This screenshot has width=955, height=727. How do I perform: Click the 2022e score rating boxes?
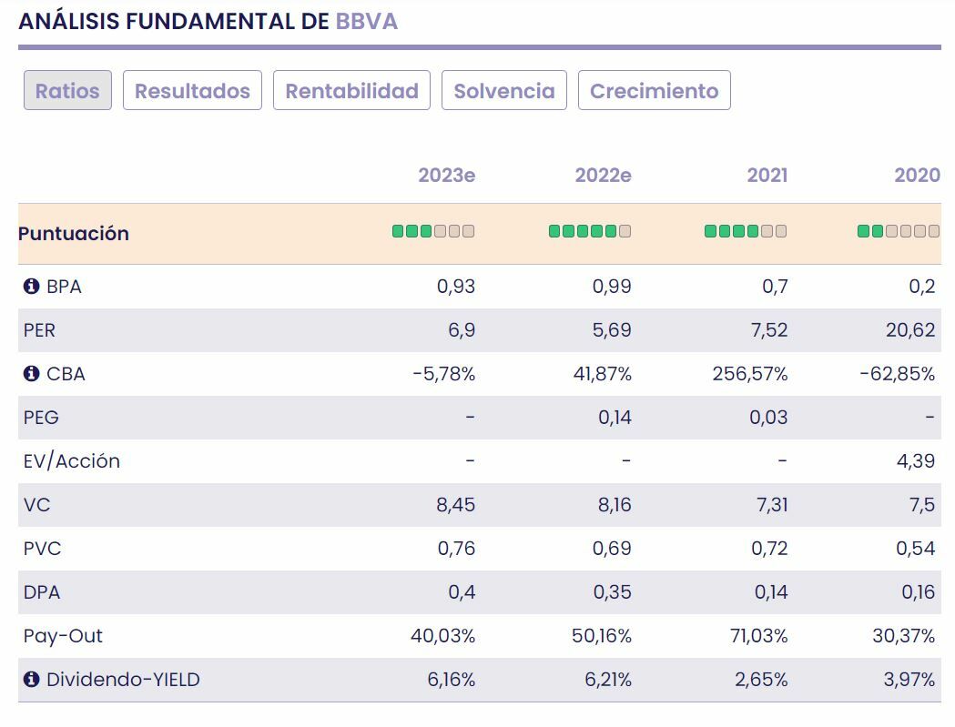pyautogui.click(x=589, y=232)
